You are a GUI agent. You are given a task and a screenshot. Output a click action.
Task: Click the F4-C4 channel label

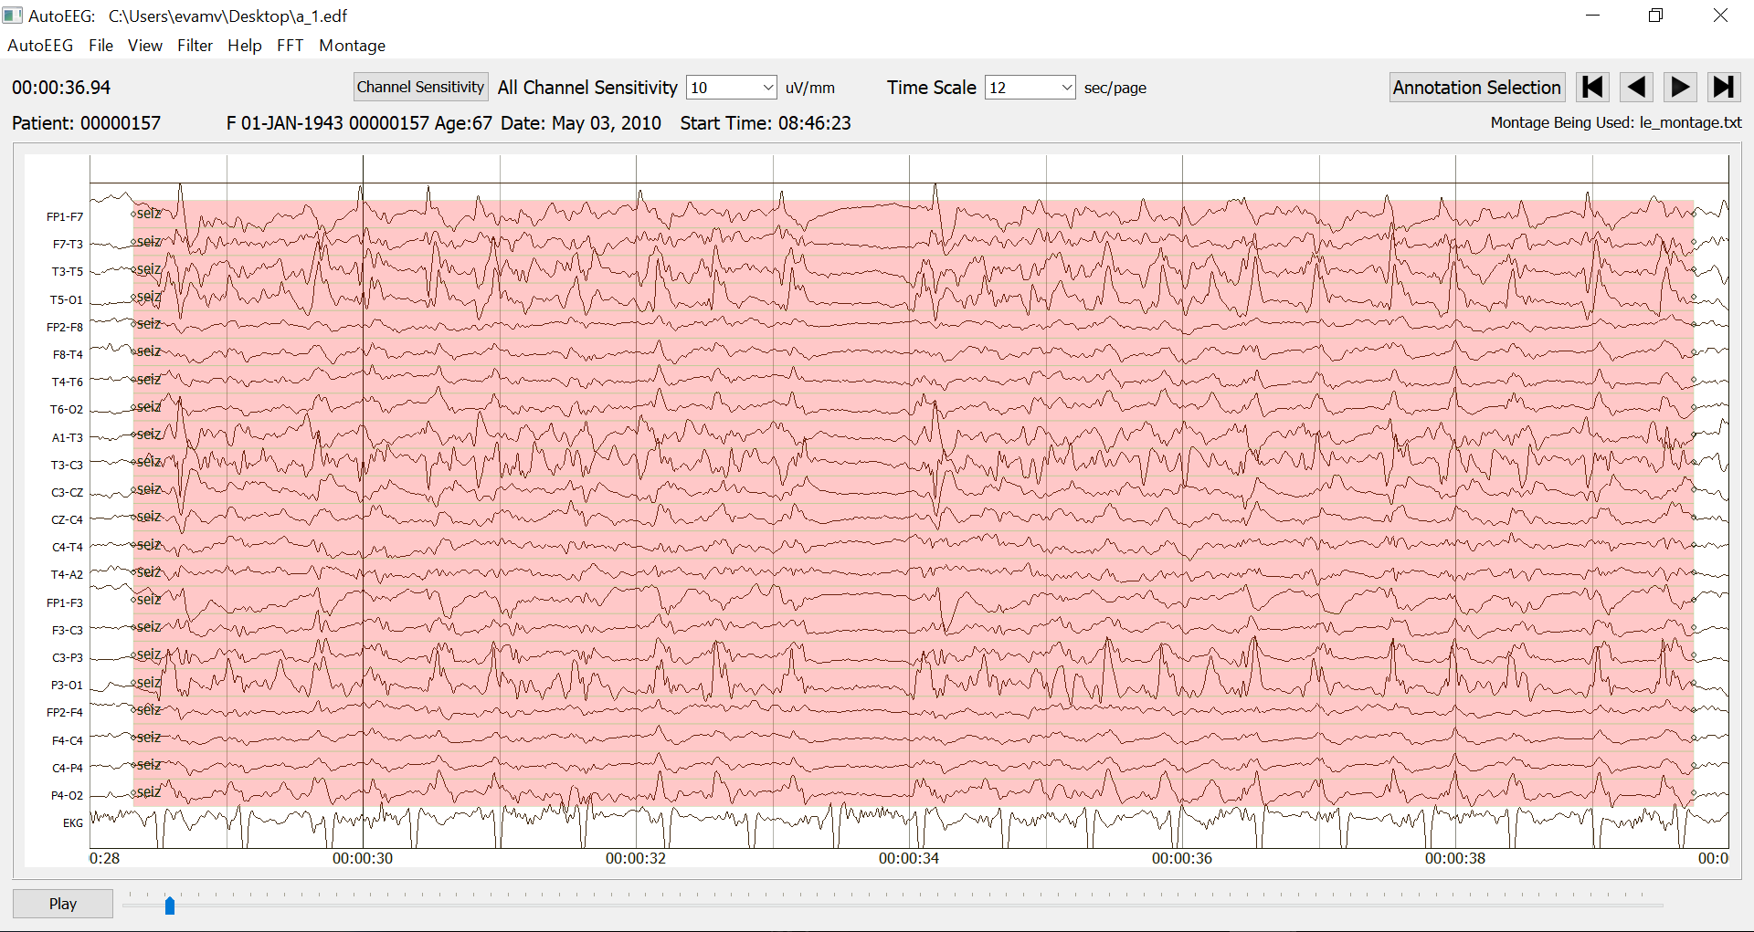[68, 741]
